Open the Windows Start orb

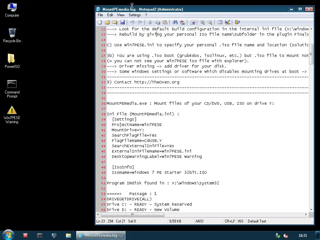8,235
